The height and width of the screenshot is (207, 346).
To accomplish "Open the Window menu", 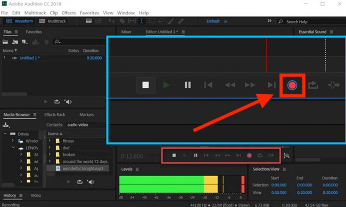I will tap(126, 13).
